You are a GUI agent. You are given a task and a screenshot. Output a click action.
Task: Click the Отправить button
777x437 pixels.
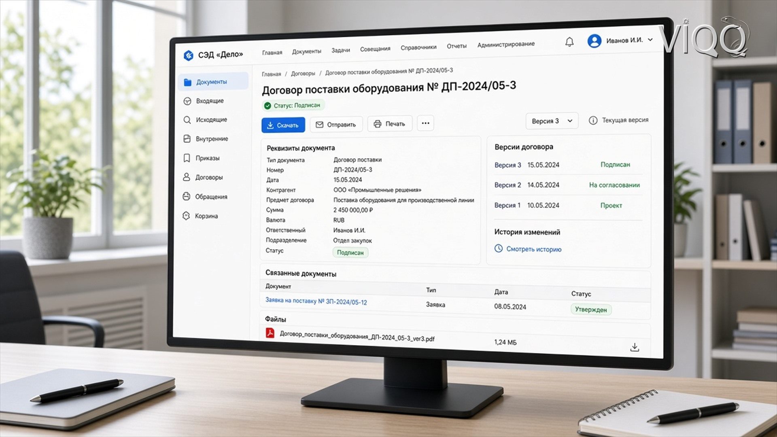point(336,125)
